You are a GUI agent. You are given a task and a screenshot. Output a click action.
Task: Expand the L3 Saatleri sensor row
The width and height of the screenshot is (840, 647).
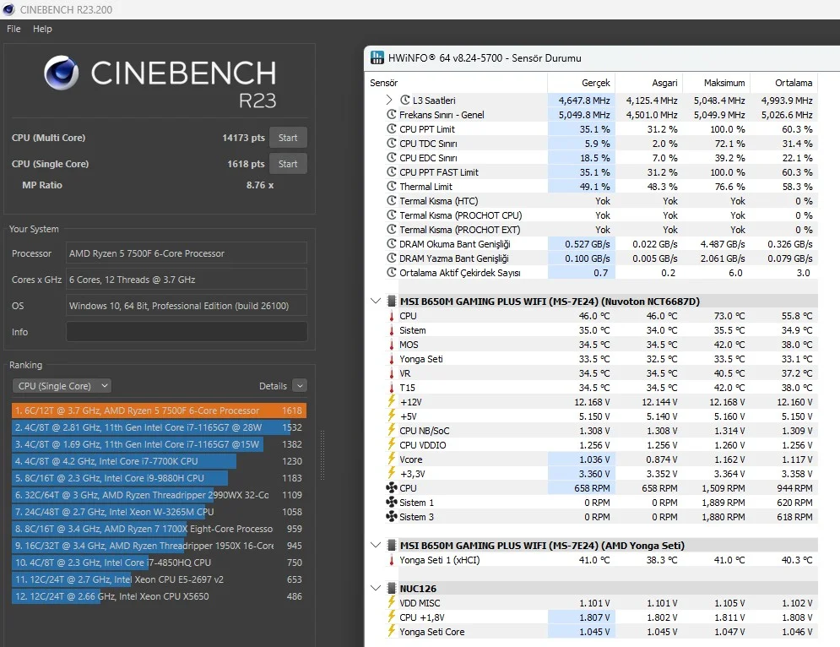(389, 100)
